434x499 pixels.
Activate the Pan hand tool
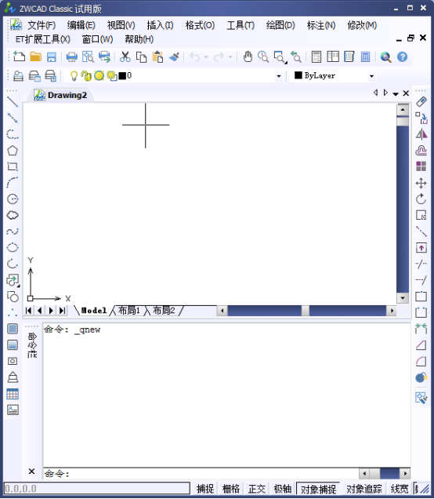(x=248, y=57)
